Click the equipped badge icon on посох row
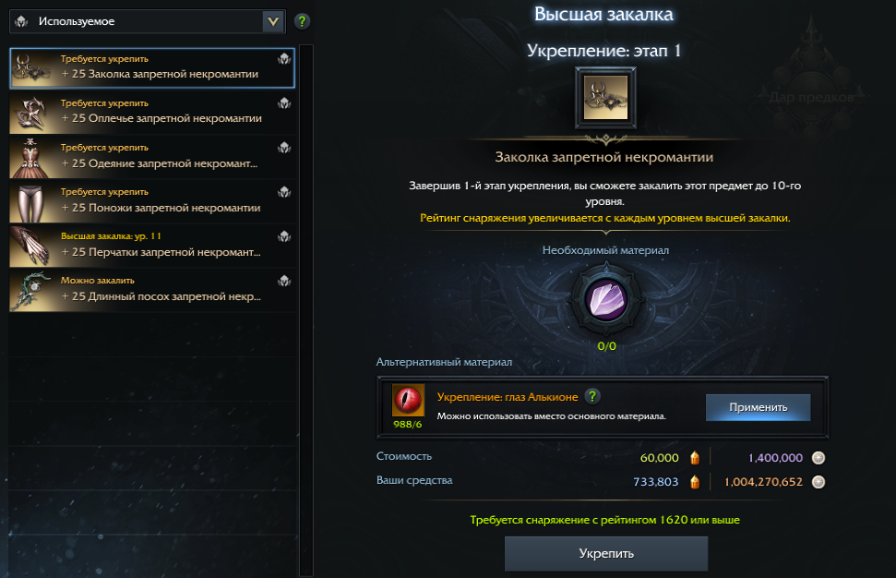 click(284, 281)
